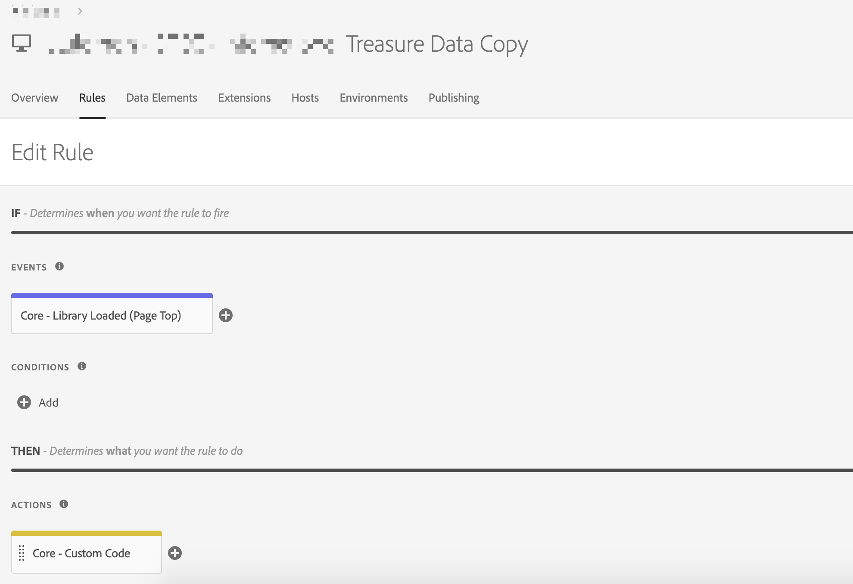This screenshot has width=853, height=584.
Task: Click the info icon next to Actions
Action: (64, 504)
